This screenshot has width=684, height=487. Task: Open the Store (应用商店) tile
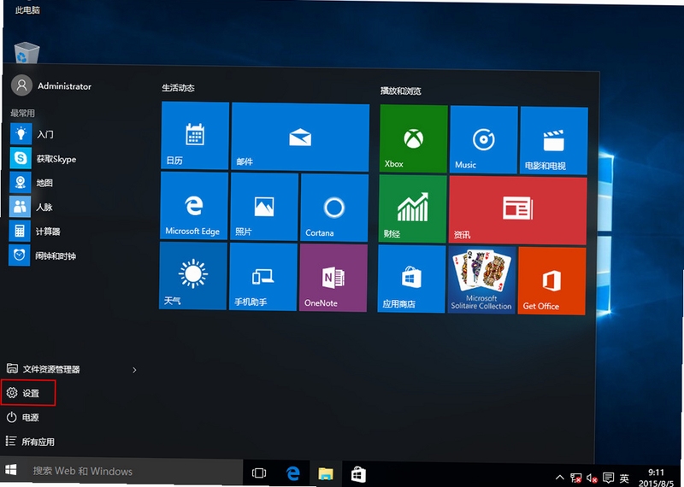point(411,279)
